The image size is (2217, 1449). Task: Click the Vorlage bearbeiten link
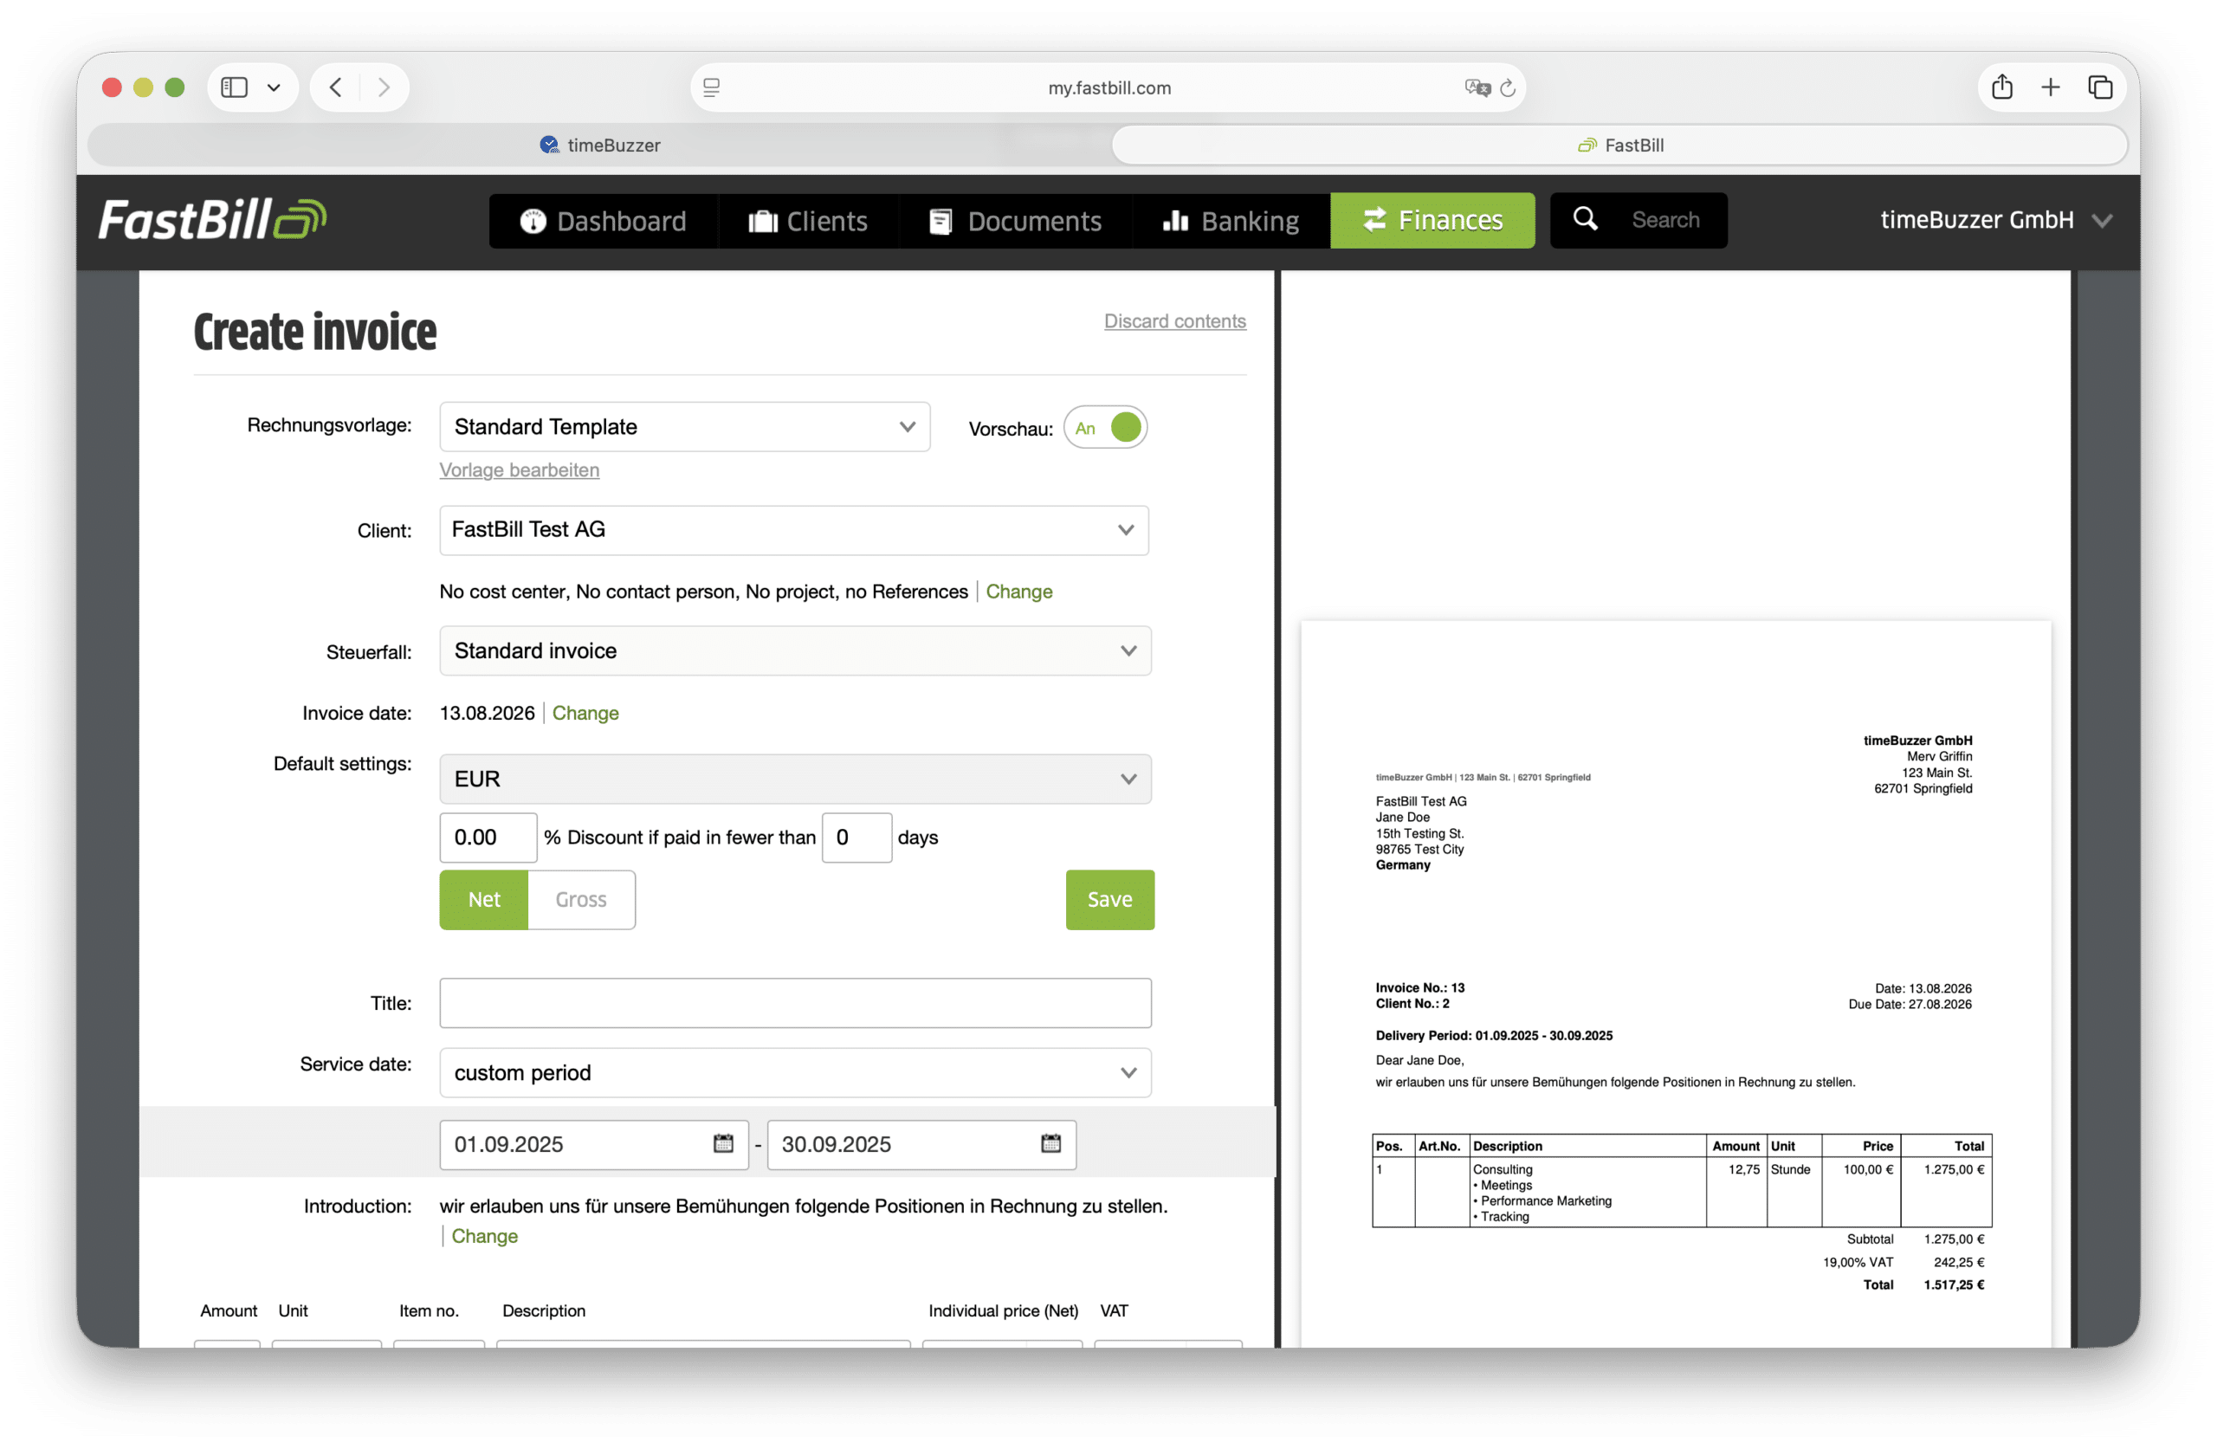point(520,469)
